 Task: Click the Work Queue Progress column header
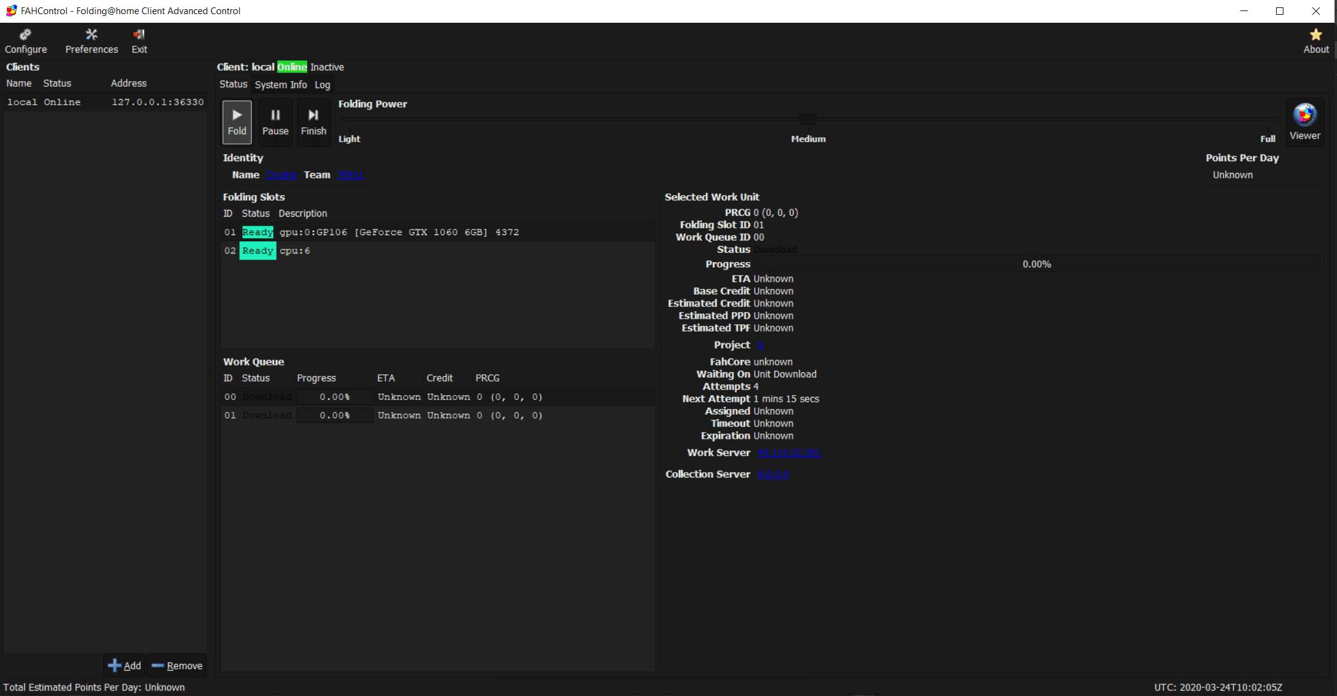pyautogui.click(x=316, y=378)
